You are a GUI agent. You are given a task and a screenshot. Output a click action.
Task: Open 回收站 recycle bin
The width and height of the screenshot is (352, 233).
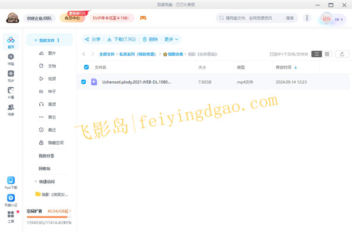pyautogui.click(x=45, y=169)
